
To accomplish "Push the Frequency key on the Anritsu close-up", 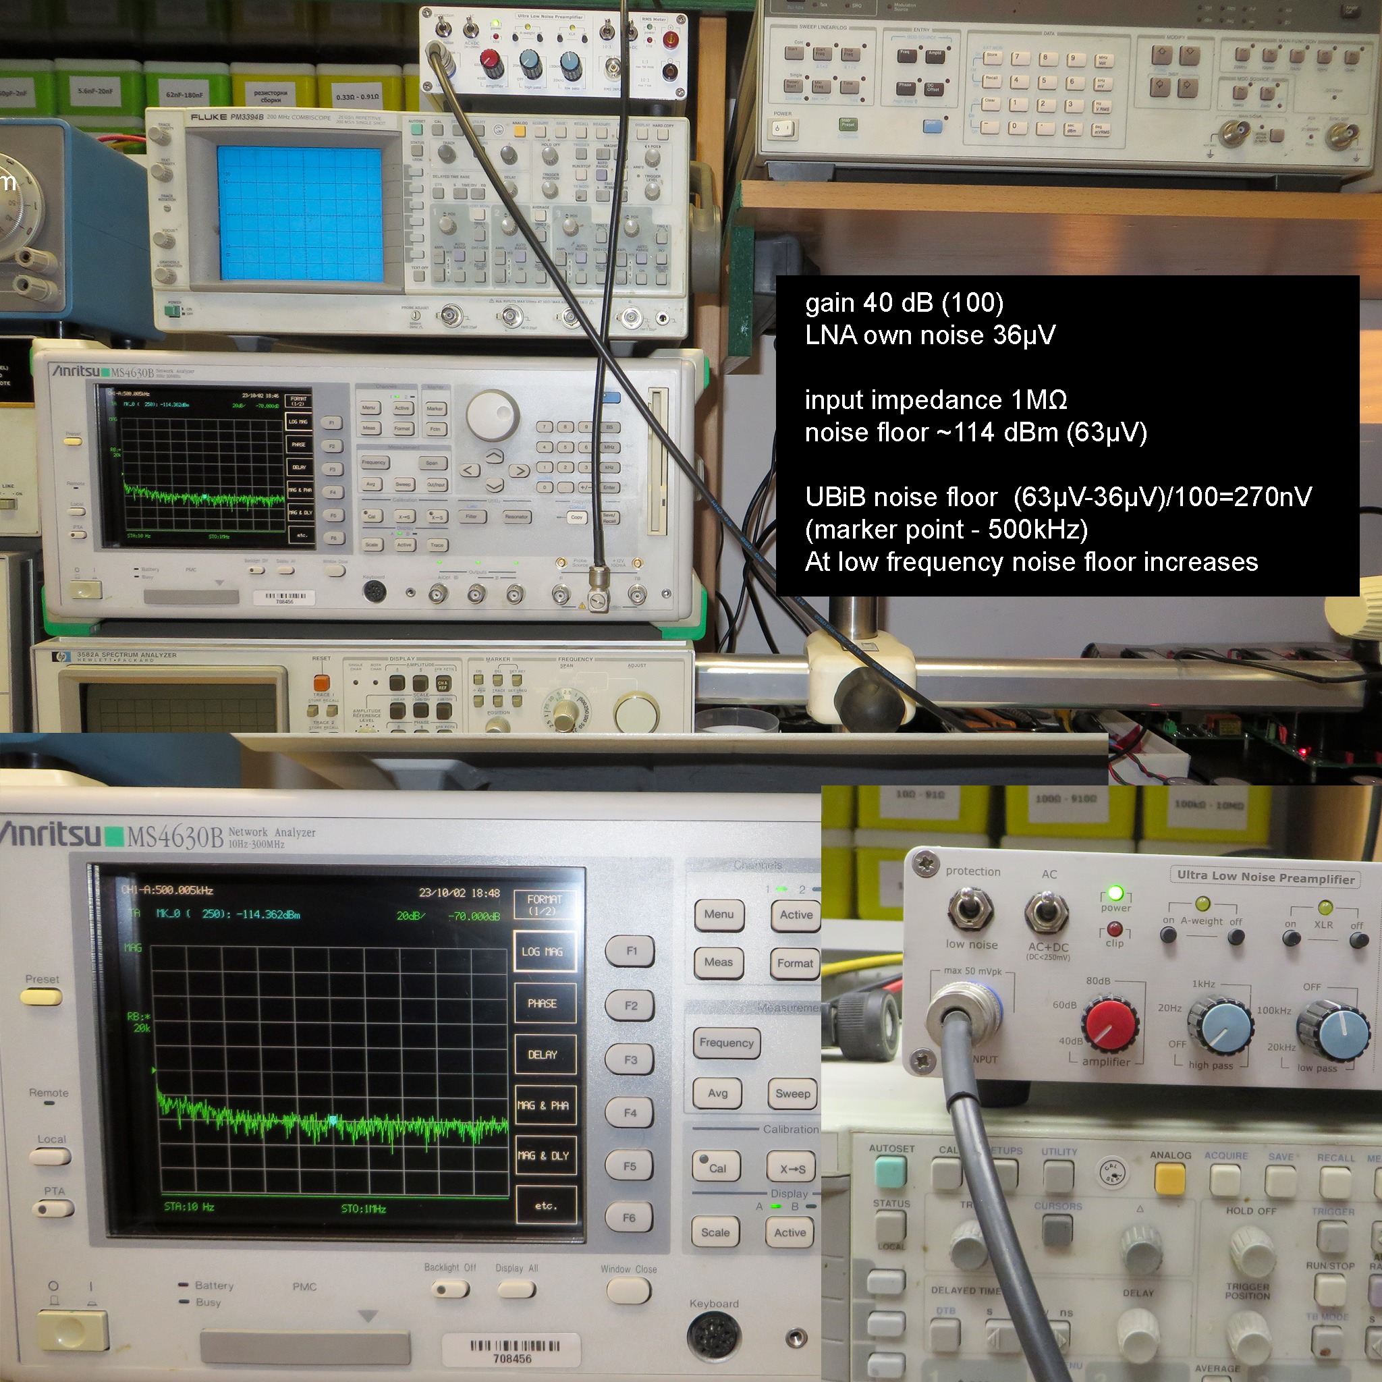I will (726, 1043).
